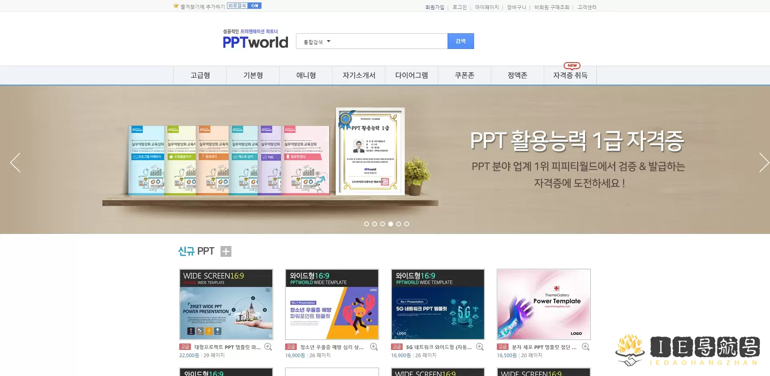Open the 고급형 menu
This screenshot has height=376, width=770.
(200, 75)
